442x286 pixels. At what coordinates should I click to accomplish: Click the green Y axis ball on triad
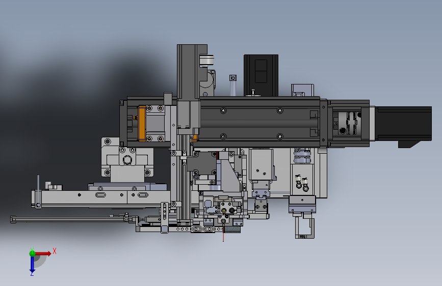click(32, 253)
